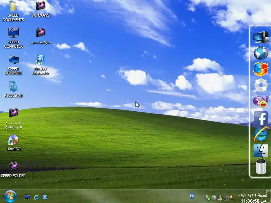
Task: Click Safely Remove Hardware tray icon
Action: (208, 198)
